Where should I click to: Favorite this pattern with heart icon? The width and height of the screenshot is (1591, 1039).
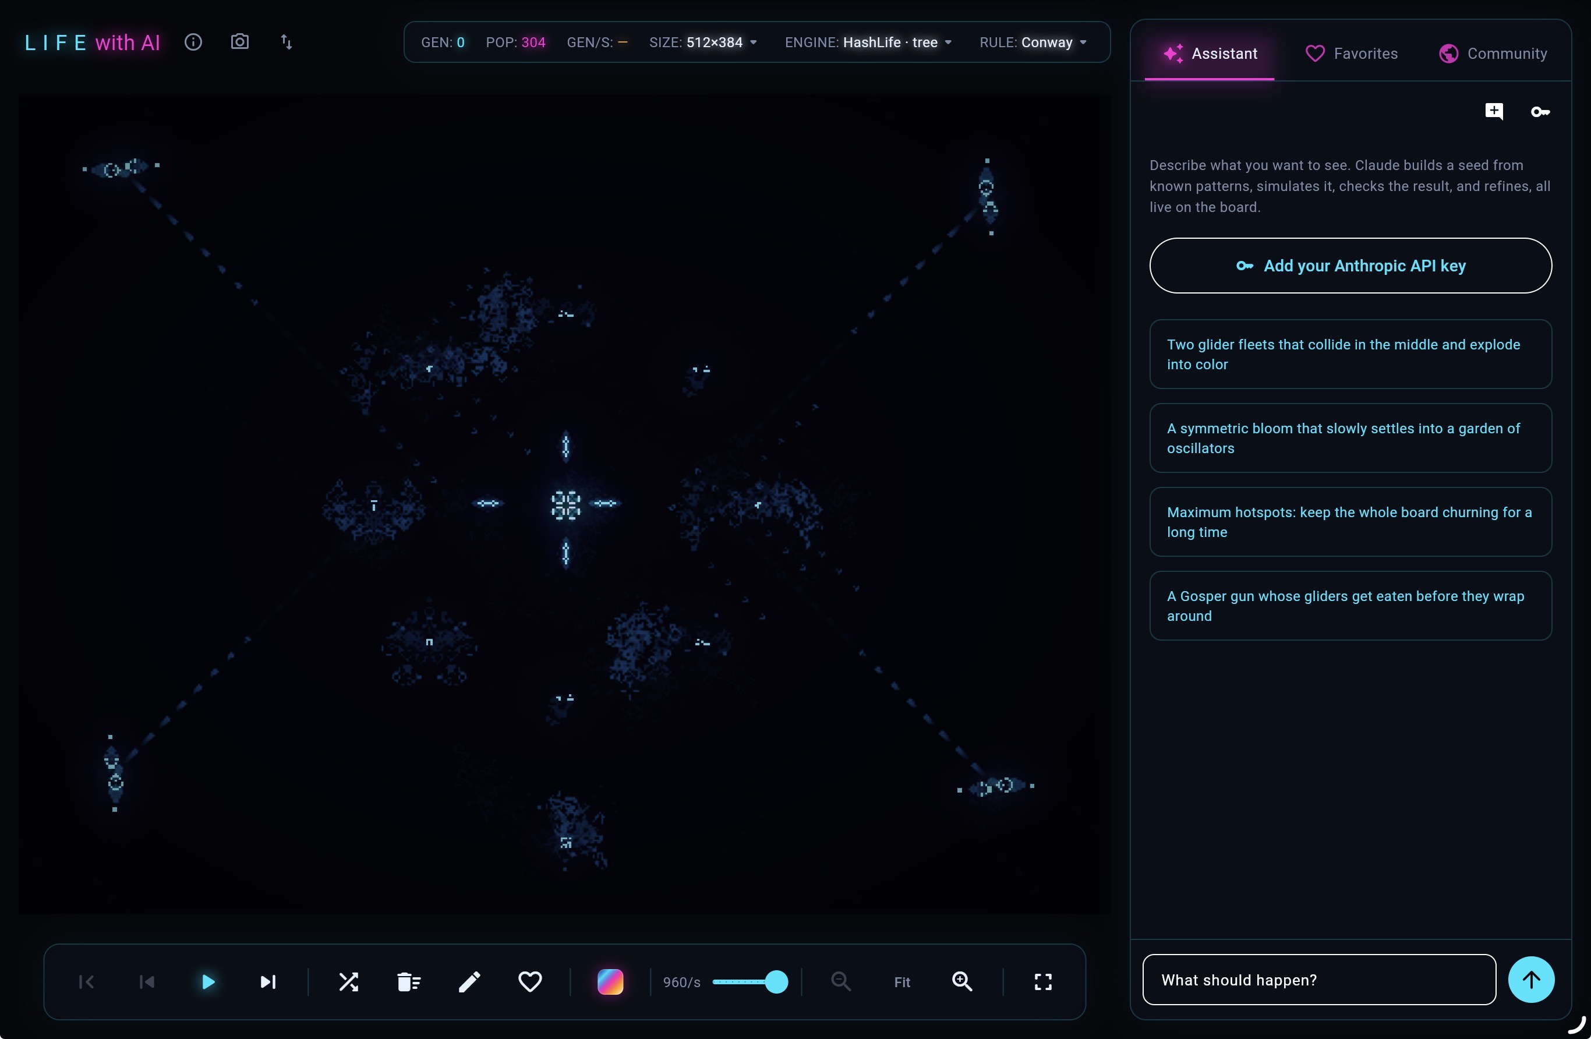[530, 981]
